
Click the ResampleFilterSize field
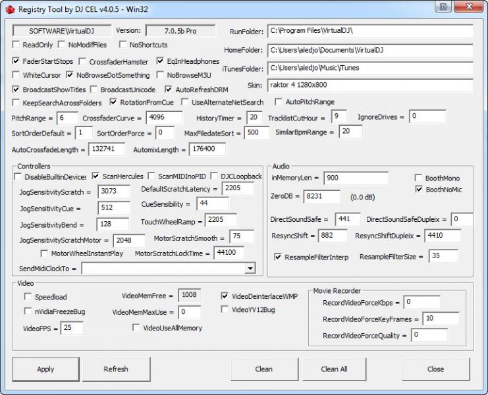(443, 256)
